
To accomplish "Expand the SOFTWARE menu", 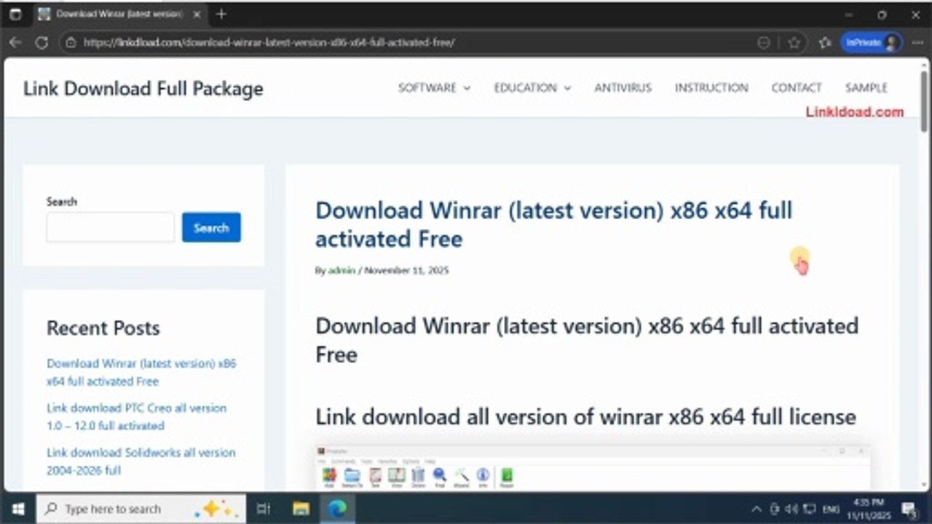I will pyautogui.click(x=434, y=87).
